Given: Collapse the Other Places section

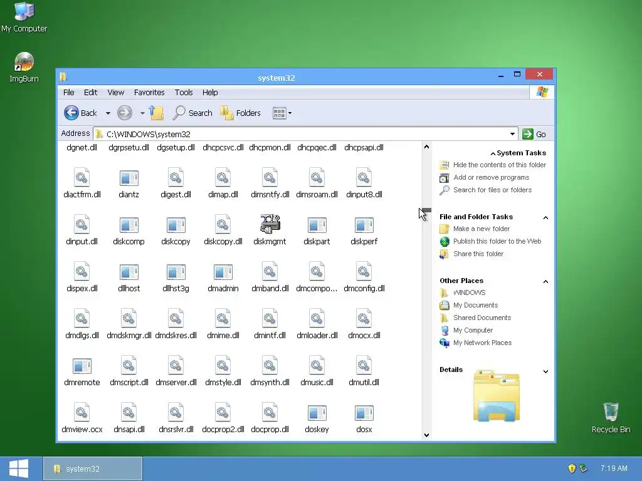Looking at the screenshot, I should [x=545, y=281].
